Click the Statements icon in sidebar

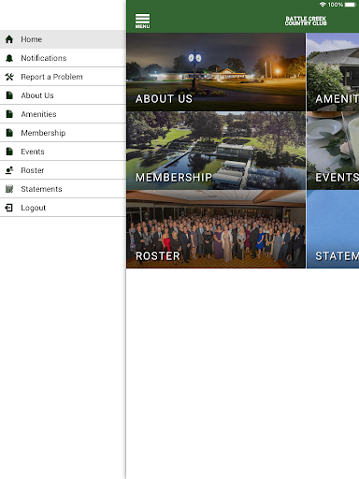(9, 189)
